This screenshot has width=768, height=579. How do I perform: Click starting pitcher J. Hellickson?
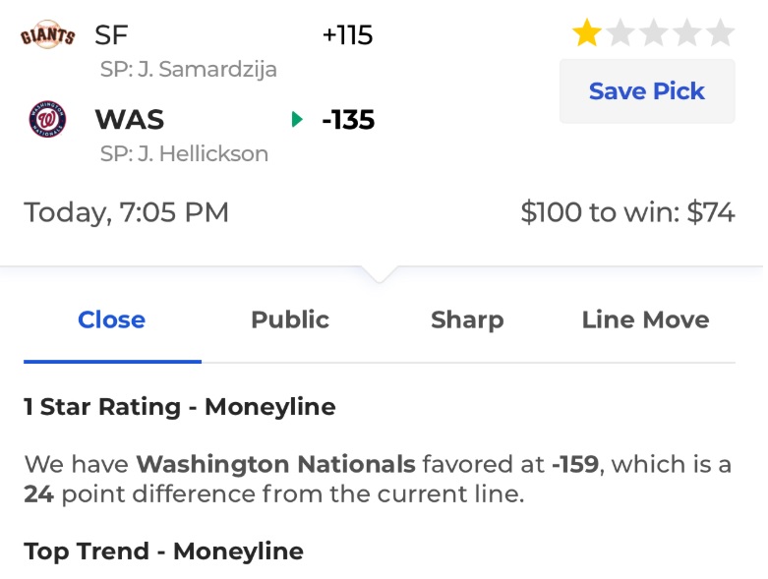[184, 153]
